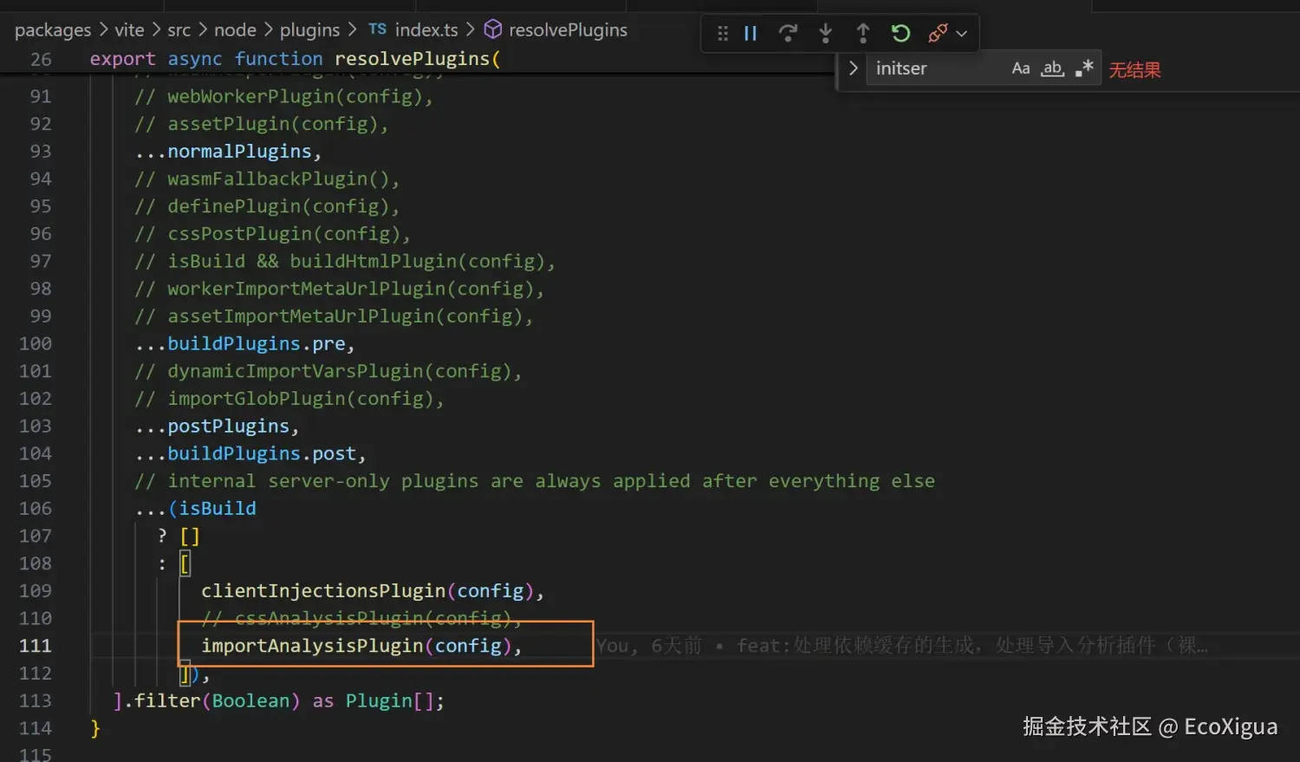Image resolution: width=1300 pixels, height=762 pixels.
Task: Click 'clientInjectionsPlugin' on line 109
Action: (323, 591)
